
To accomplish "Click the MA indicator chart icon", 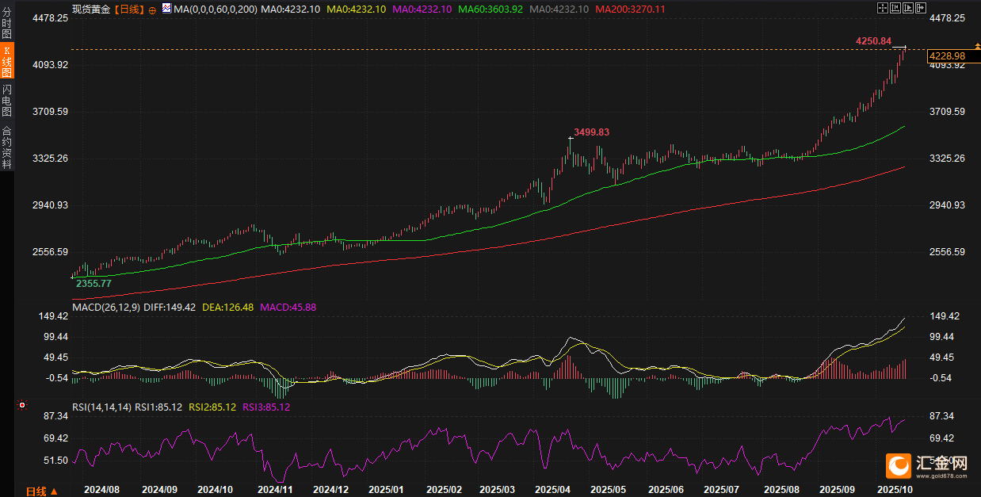I will [x=166, y=9].
